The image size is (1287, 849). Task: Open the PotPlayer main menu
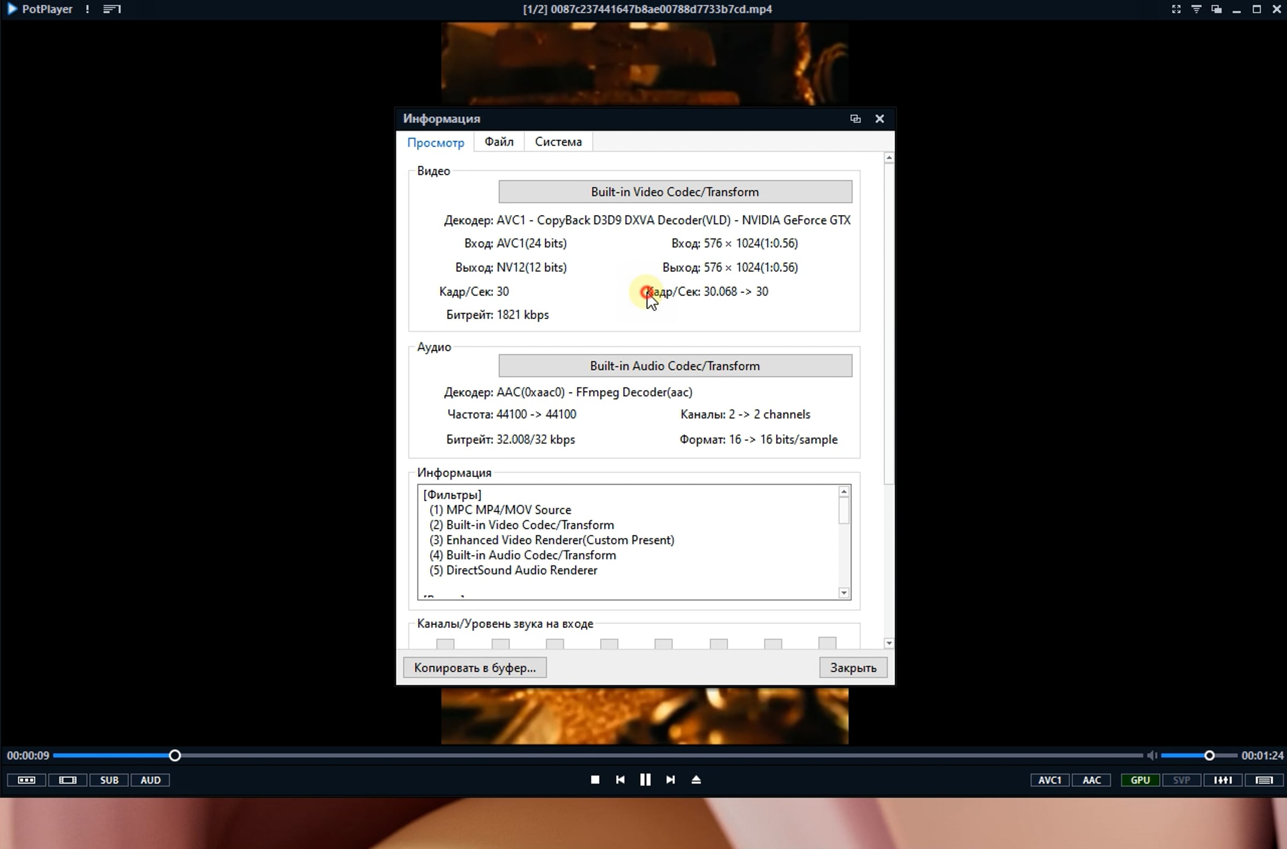coord(40,9)
